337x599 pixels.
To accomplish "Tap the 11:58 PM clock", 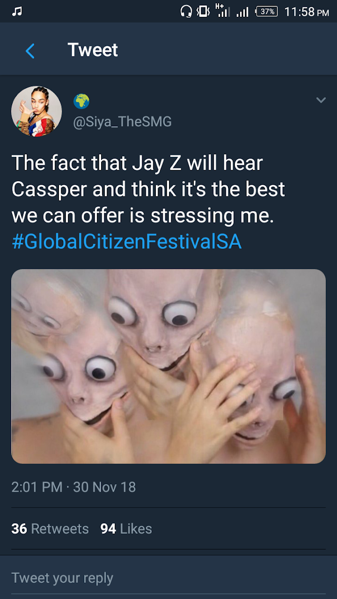I will [306, 12].
